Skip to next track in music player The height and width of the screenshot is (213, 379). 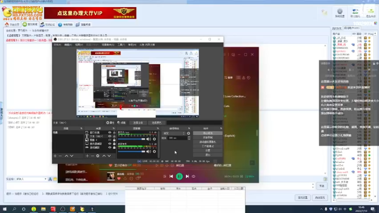(x=187, y=177)
